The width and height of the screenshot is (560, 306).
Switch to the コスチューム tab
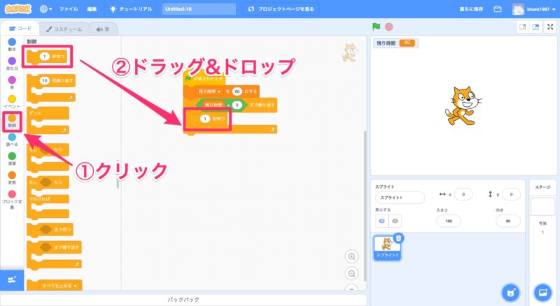pyautogui.click(x=64, y=29)
